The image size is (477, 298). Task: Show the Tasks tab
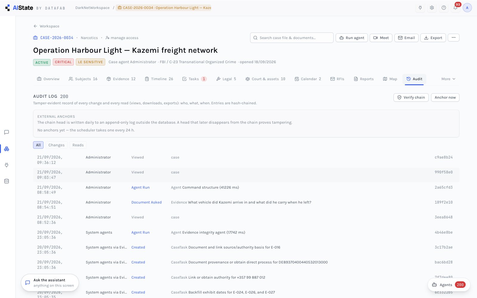point(194,79)
